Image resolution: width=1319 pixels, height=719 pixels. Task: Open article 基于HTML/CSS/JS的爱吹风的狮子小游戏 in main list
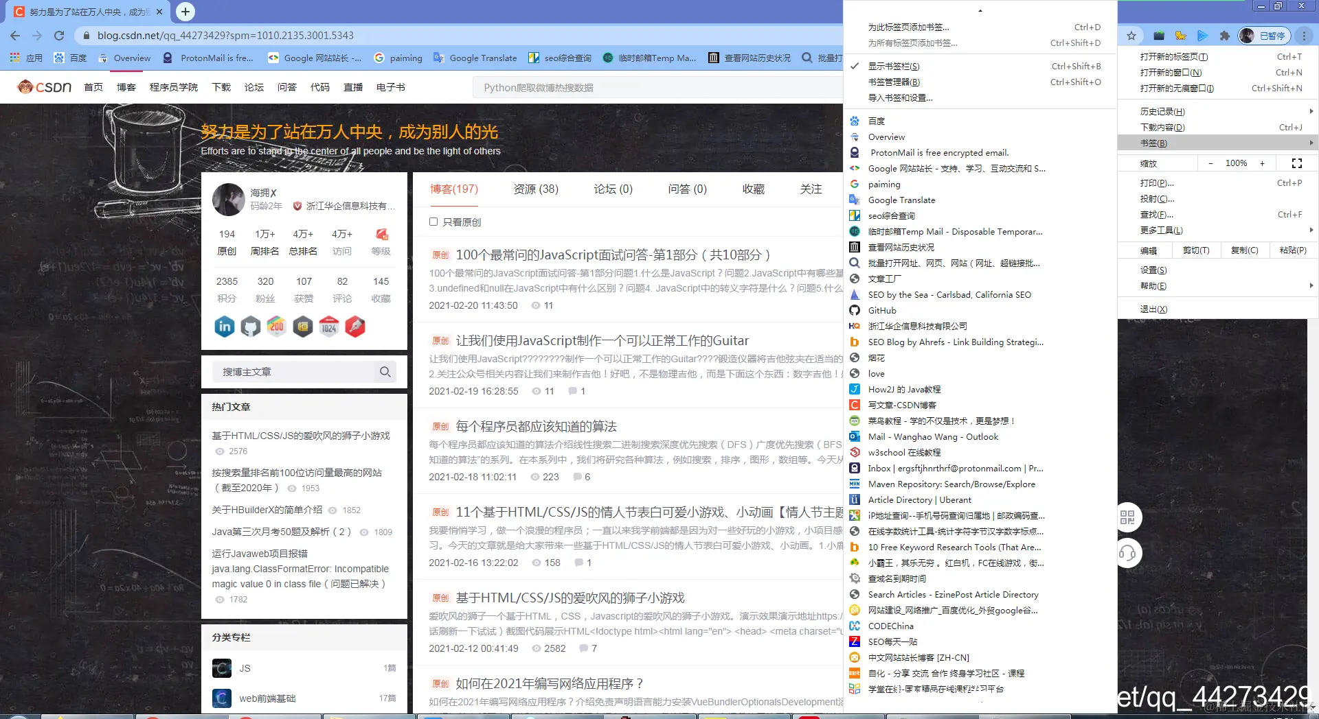click(570, 598)
